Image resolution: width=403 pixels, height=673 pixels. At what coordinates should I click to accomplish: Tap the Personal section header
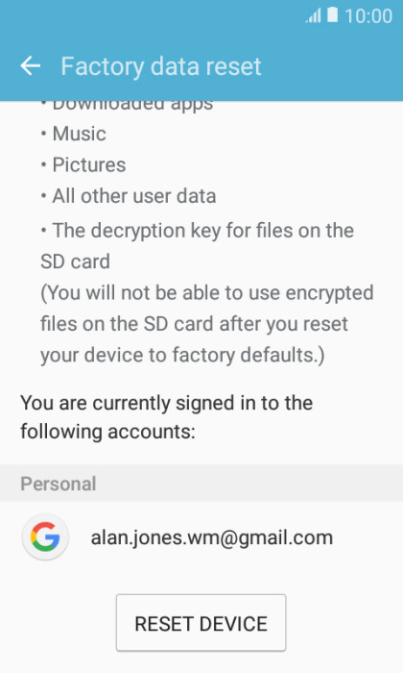(201, 484)
